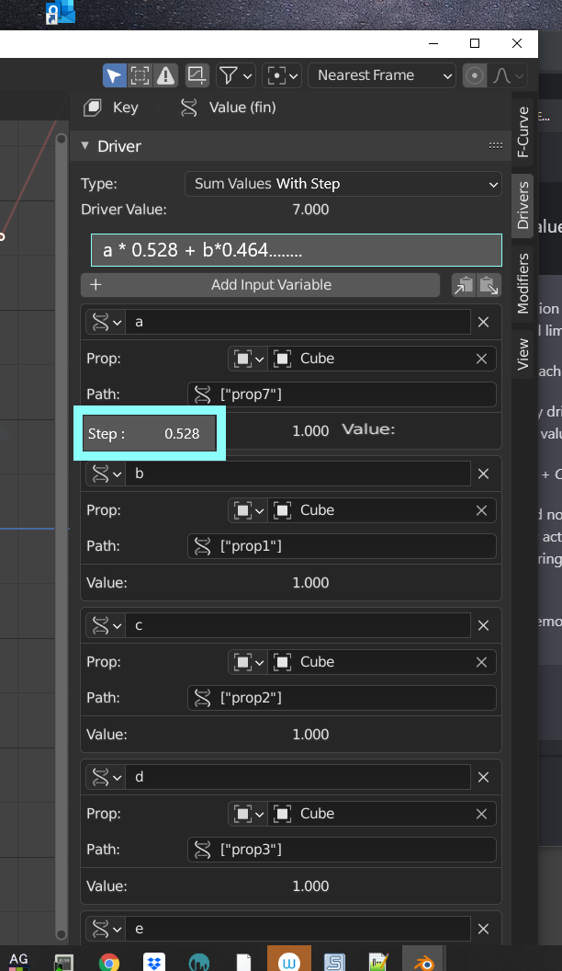Click the name field of variable b
The height and width of the screenshot is (971, 562).
(x=298, y=474)
